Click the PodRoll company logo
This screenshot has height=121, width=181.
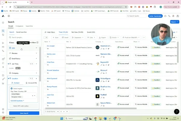[97, 96]
